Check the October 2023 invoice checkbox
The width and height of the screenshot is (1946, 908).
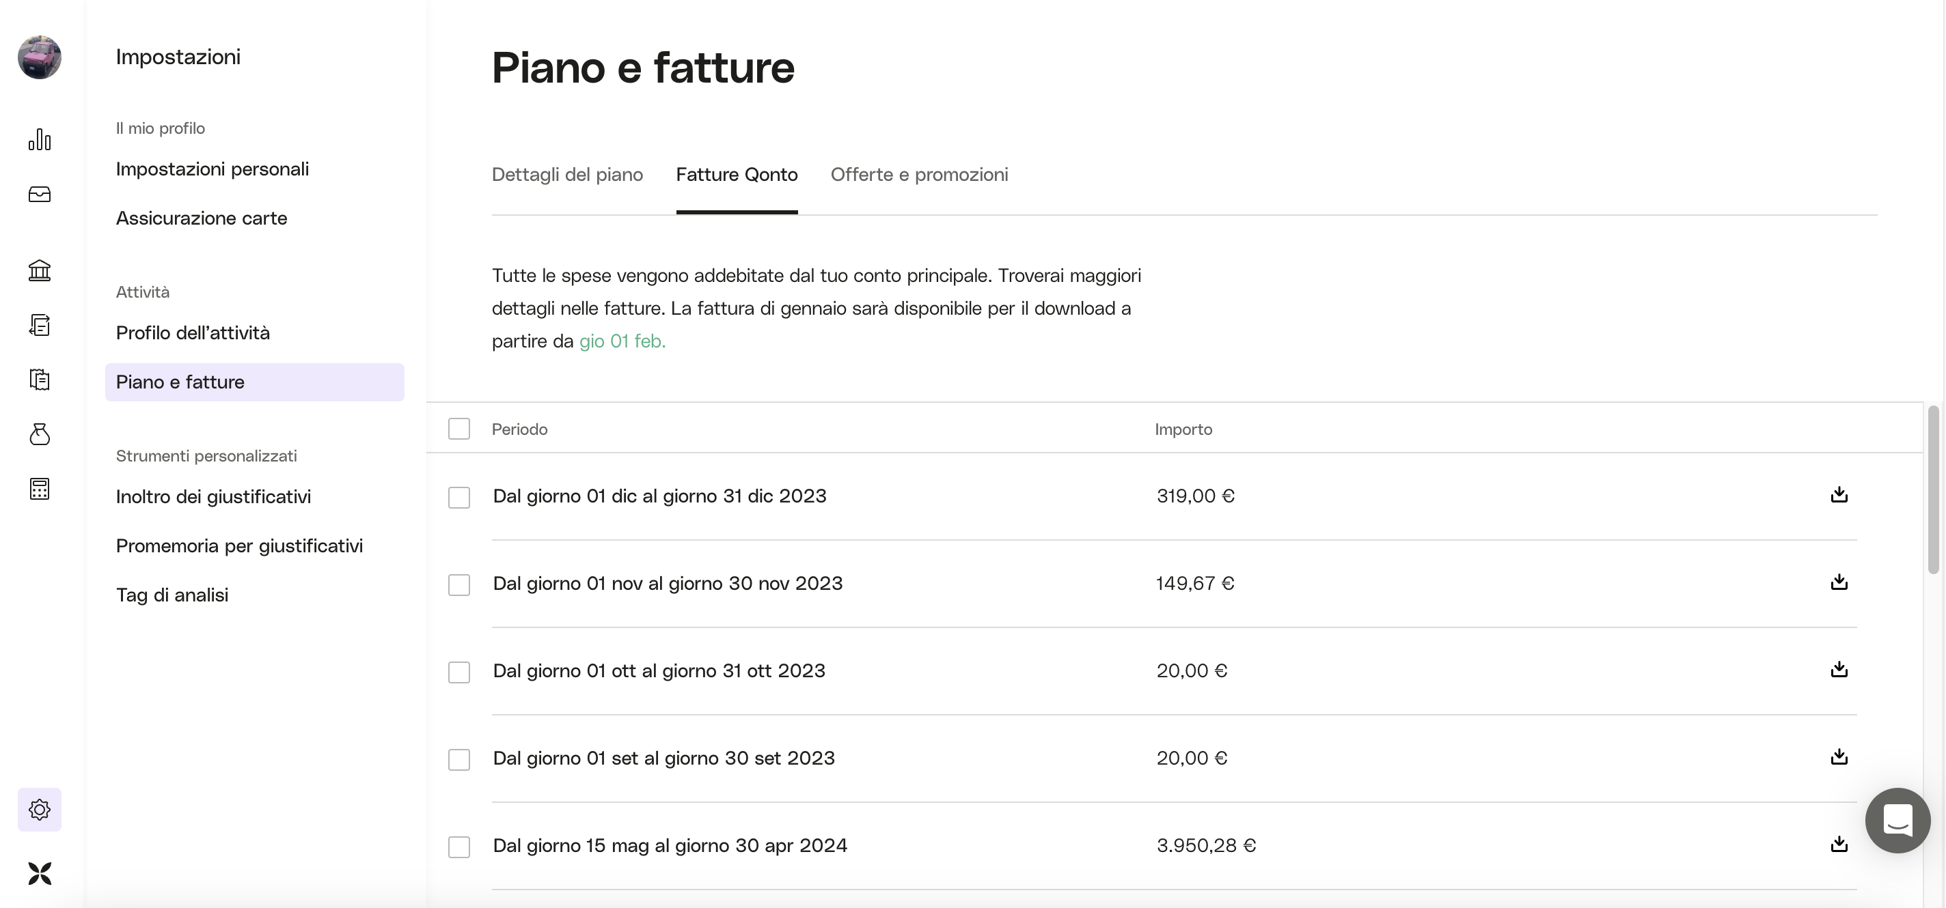[x=458, y=672]
